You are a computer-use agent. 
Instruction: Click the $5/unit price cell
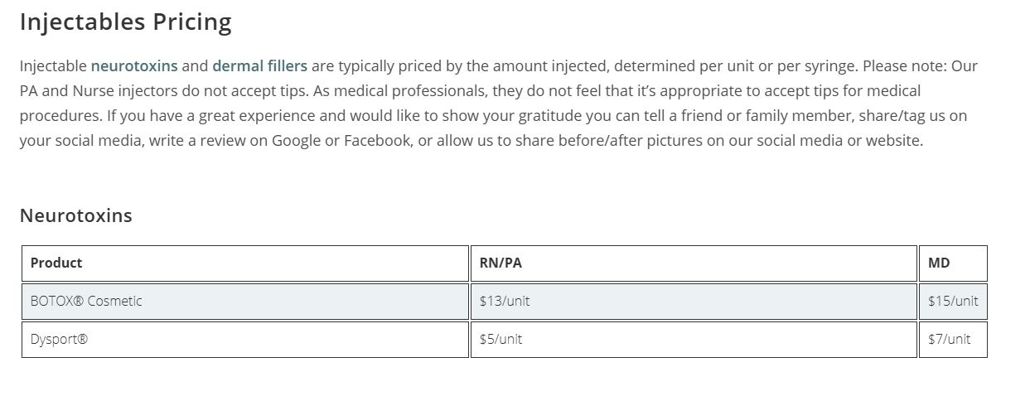[x=500, y=339]
